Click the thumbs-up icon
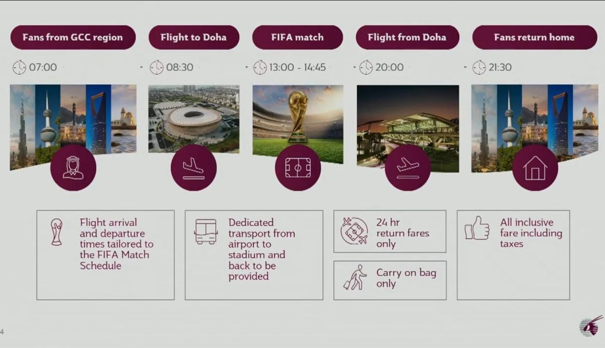This screenshot has height=348, width=605. pos(477,228)
